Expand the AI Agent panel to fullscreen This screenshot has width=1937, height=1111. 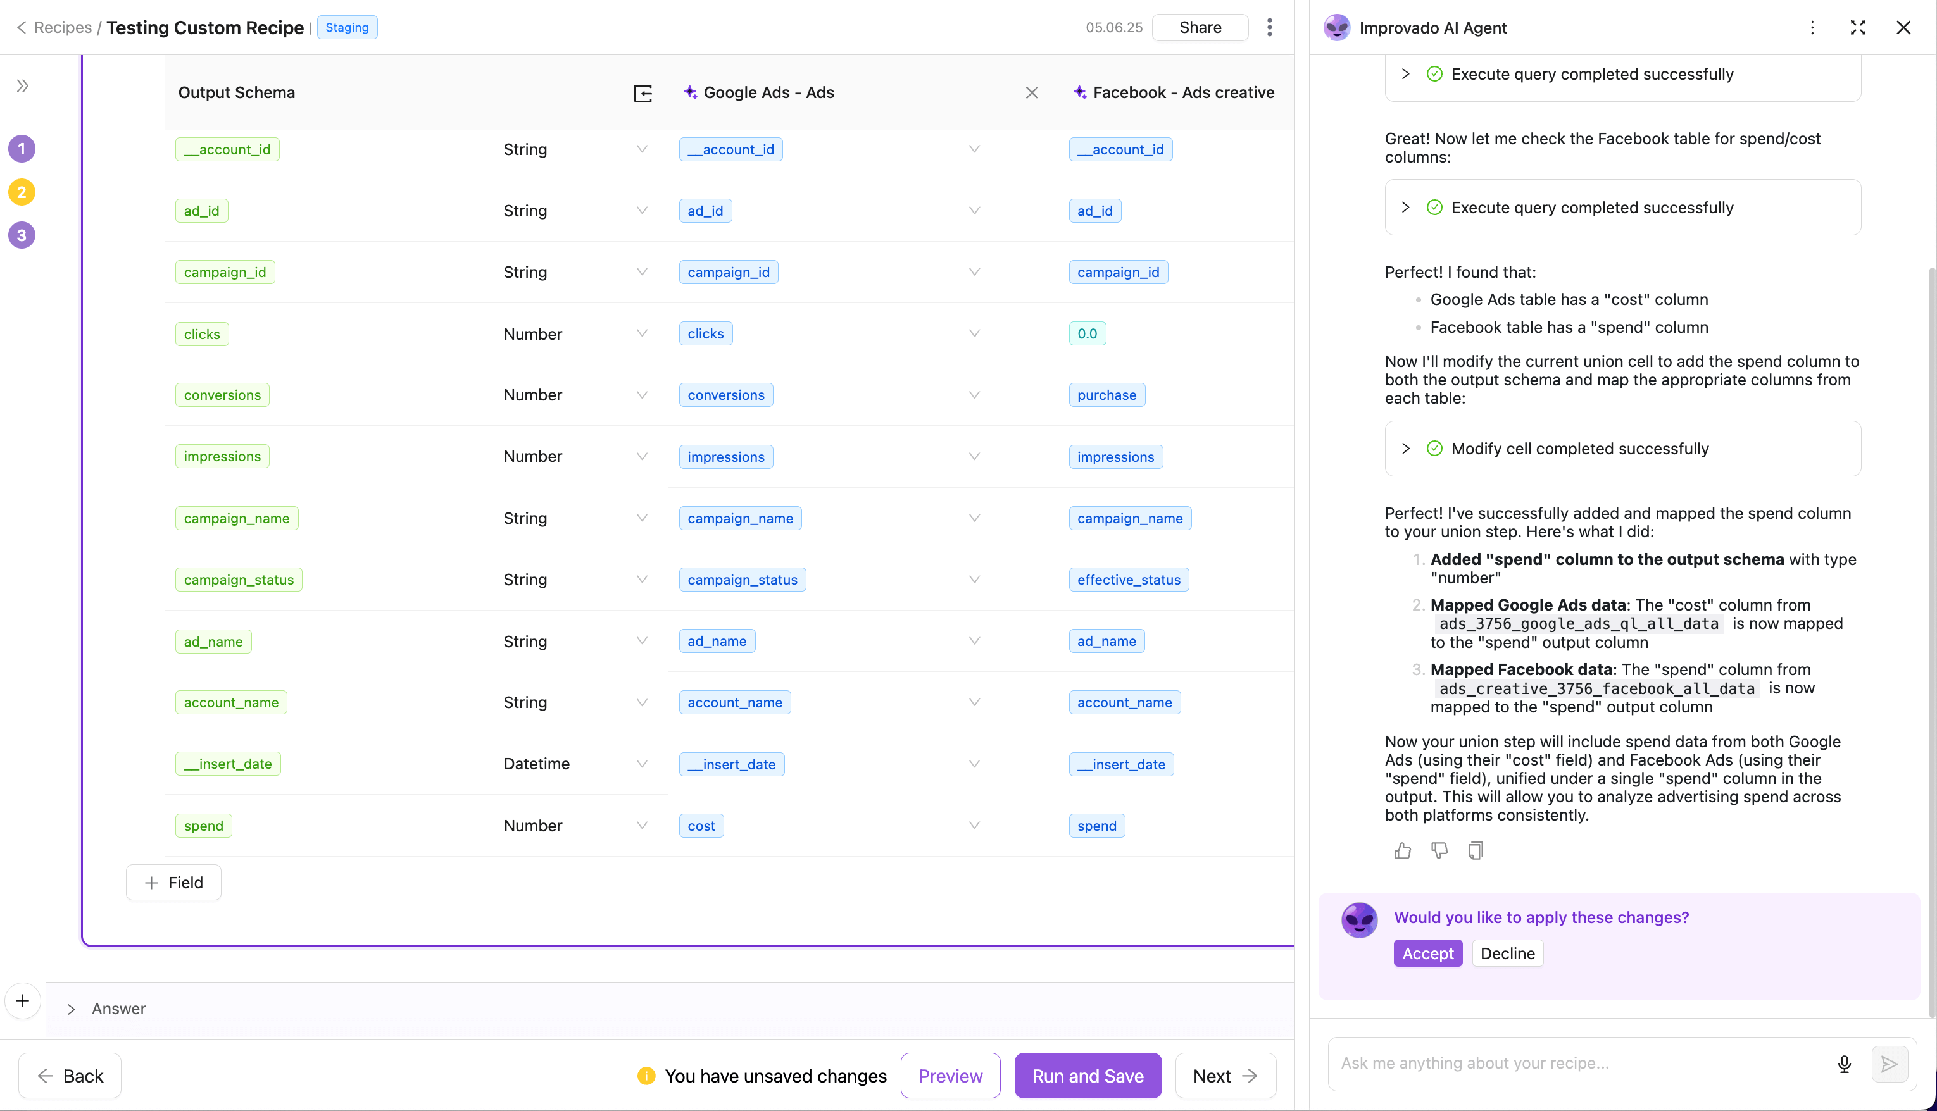point(1858,27)
